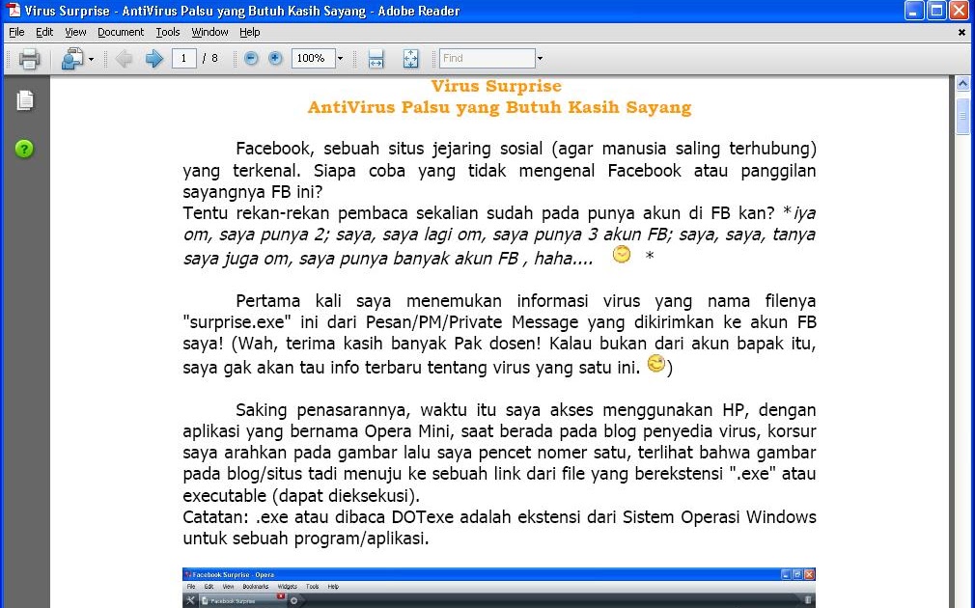Open the View menu
This screenshot has width=975, height=608.
point(75,32)
